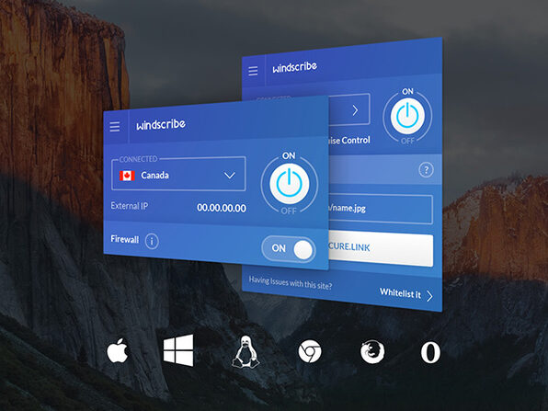Click the Apple logo icon

118,350
